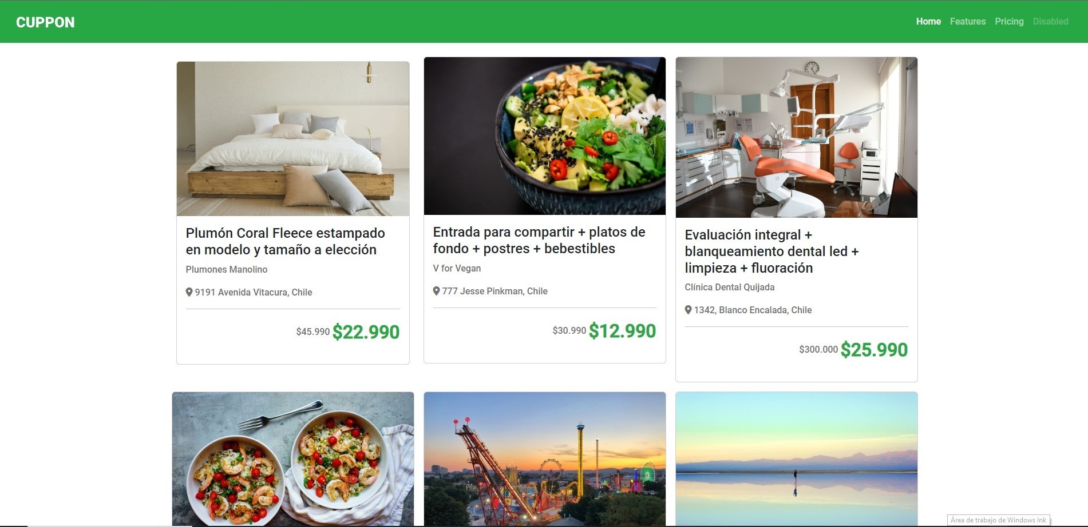Select the Entrada para compartir title
1088x527 pixels.
(539, 240)
